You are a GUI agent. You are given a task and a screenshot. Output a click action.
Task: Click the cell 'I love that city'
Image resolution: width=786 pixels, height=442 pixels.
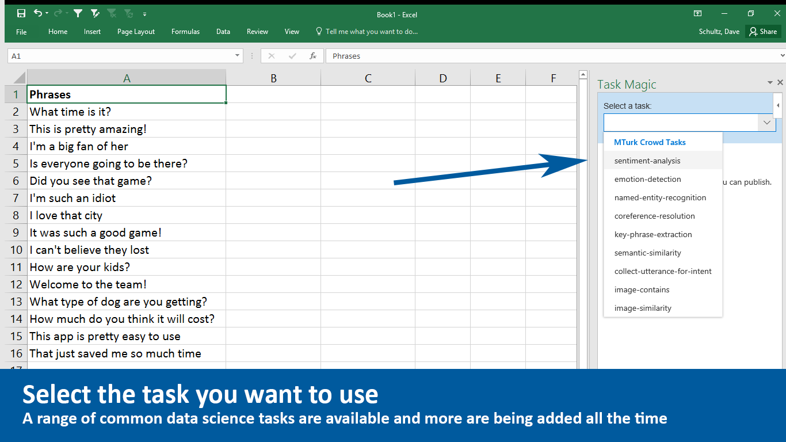[127, 215]
